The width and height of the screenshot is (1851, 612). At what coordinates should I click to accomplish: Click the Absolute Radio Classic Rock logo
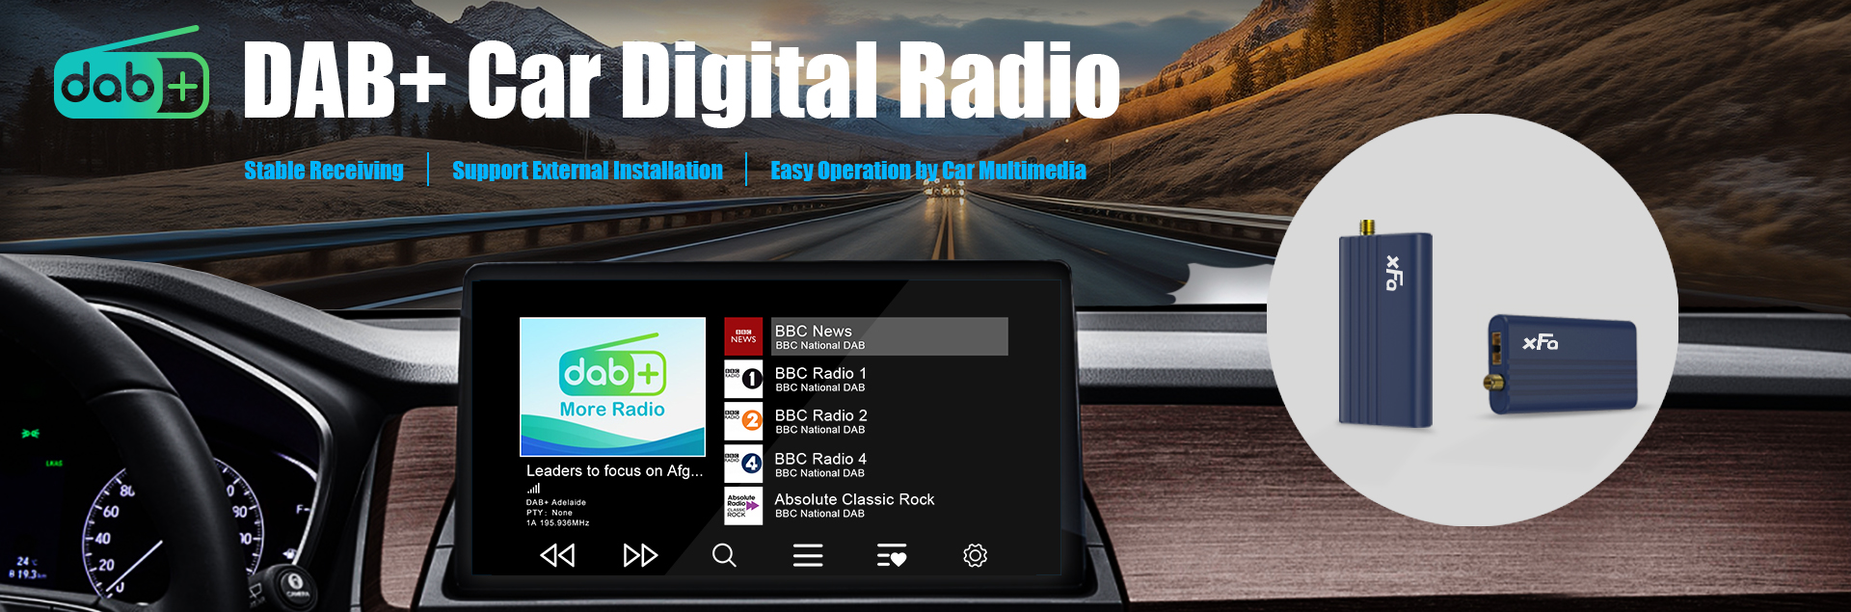(743, 505)
